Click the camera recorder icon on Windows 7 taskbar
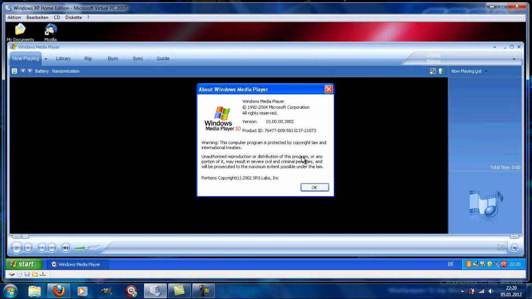The image size is (532, 299). click(x=204, y=291)
